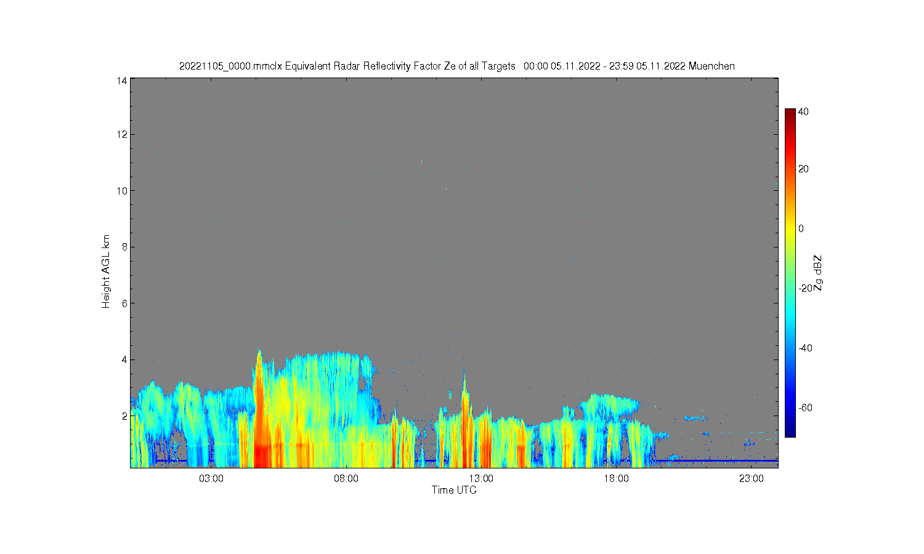Click the colorbar value 40

(803, 112)
